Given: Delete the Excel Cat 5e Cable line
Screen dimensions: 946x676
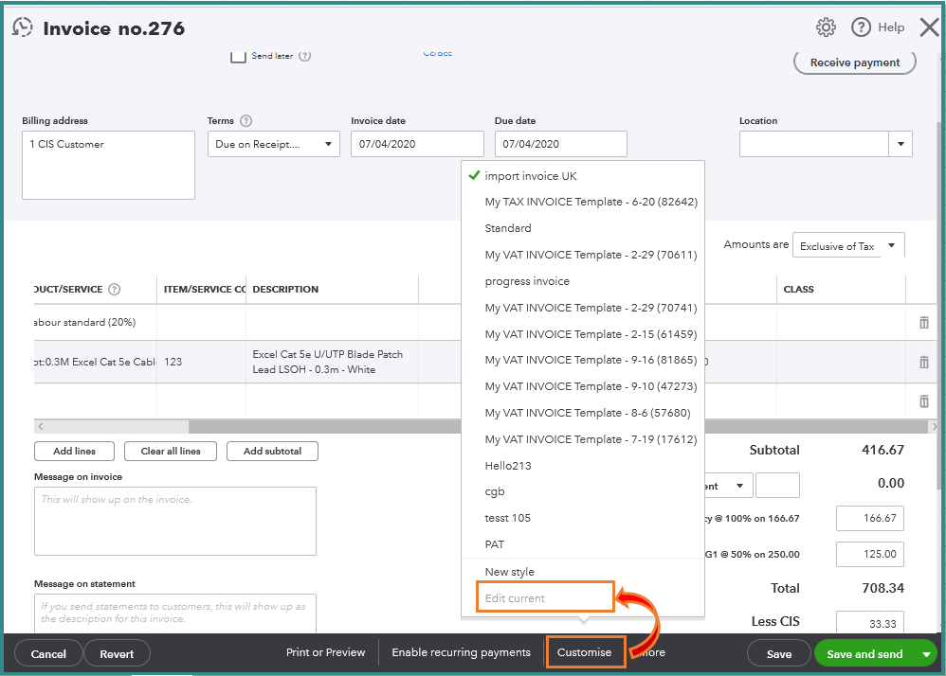Looking at the screenshot, I should click(x=923, y=362).
